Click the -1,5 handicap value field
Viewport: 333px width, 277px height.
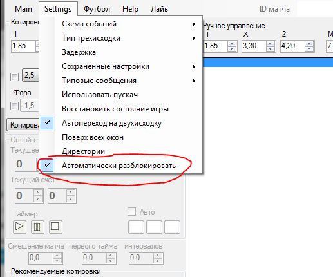[30, 106]
